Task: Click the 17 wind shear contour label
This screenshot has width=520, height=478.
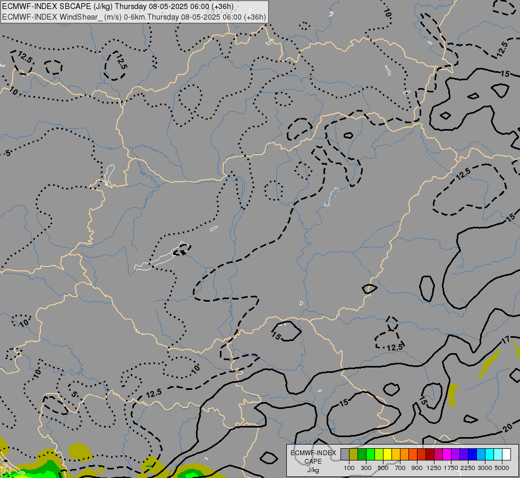Action: pyautogui.click(x=506, y=340)
